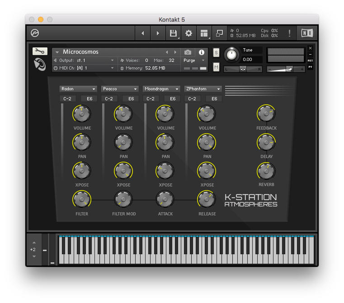Click the FILTER knob

[82, 200]
